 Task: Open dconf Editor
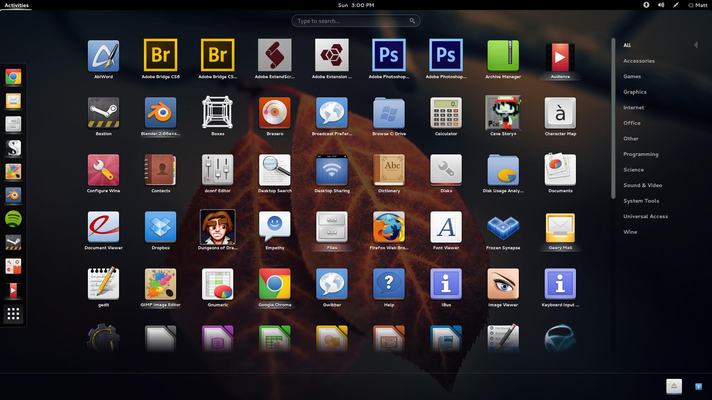pos(218,170)
